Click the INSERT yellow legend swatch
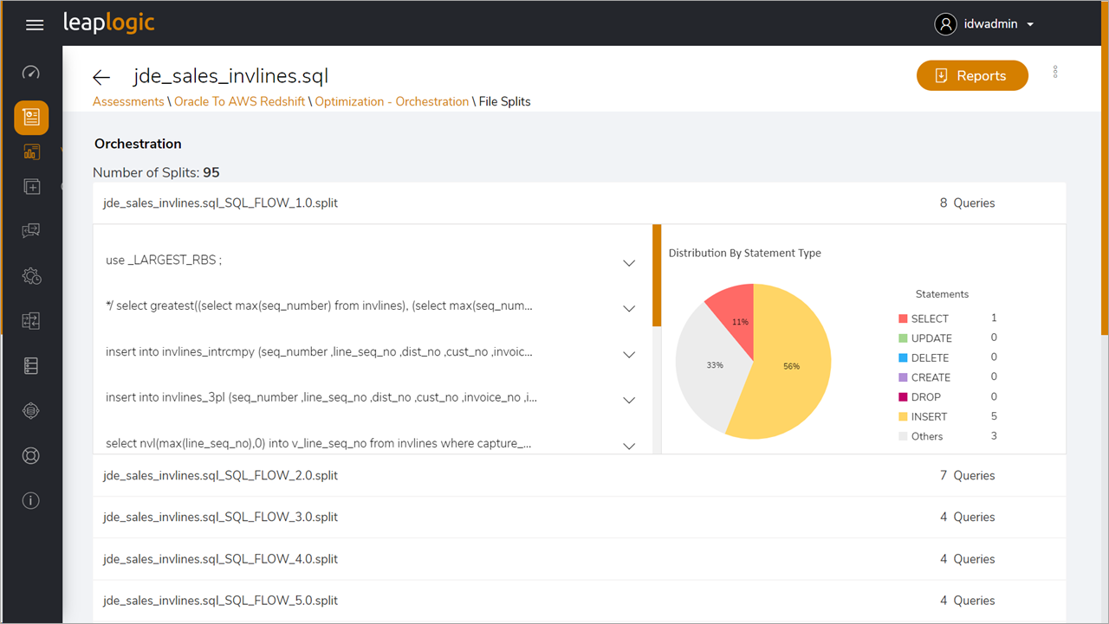The height and width of the screenshot is (624, 1109). click(904, 417)
